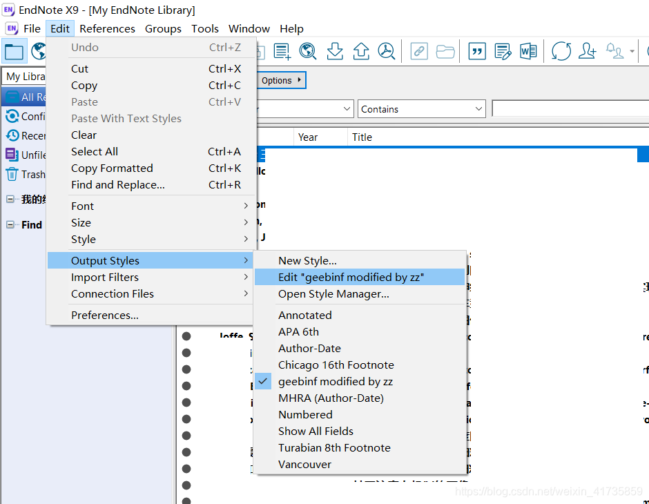Click the Online Search globe magnifier icon

coord(307,52)
